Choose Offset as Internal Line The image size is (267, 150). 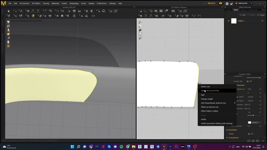[209, 107]
